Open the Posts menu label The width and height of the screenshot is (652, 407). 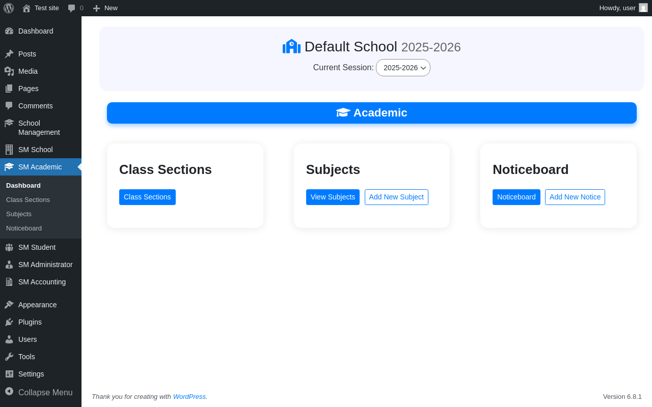27,54
